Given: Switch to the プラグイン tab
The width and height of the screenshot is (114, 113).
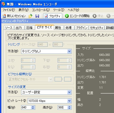Looking at the screenshot, I should click(82, 28).
